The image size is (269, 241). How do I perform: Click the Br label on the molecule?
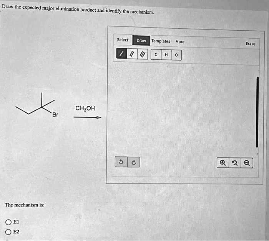pyautogui.click(x=55, y=115)
